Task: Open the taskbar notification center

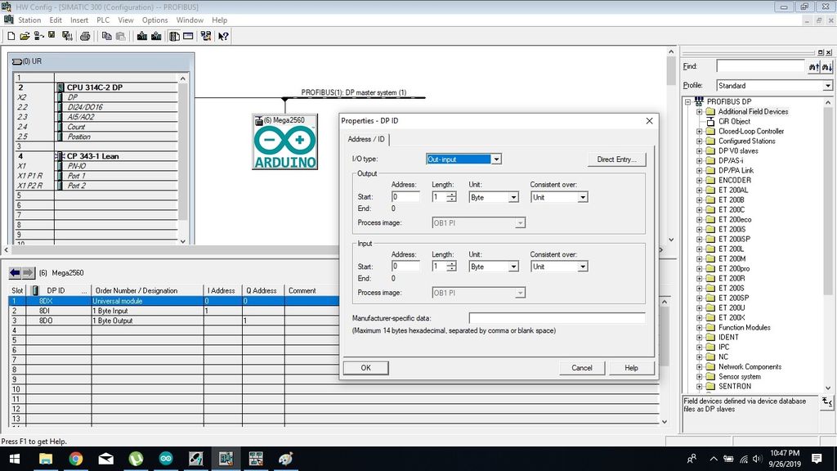Action: coord(817,459)
